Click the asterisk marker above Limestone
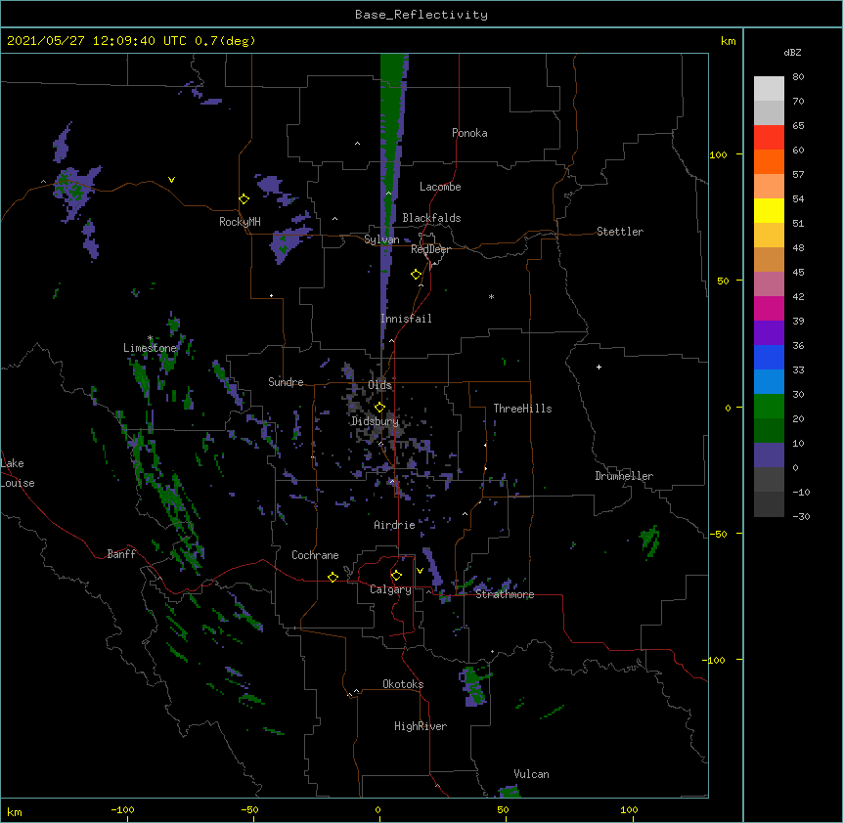Viewport: 843px width, 823px height. pos(150,338)
